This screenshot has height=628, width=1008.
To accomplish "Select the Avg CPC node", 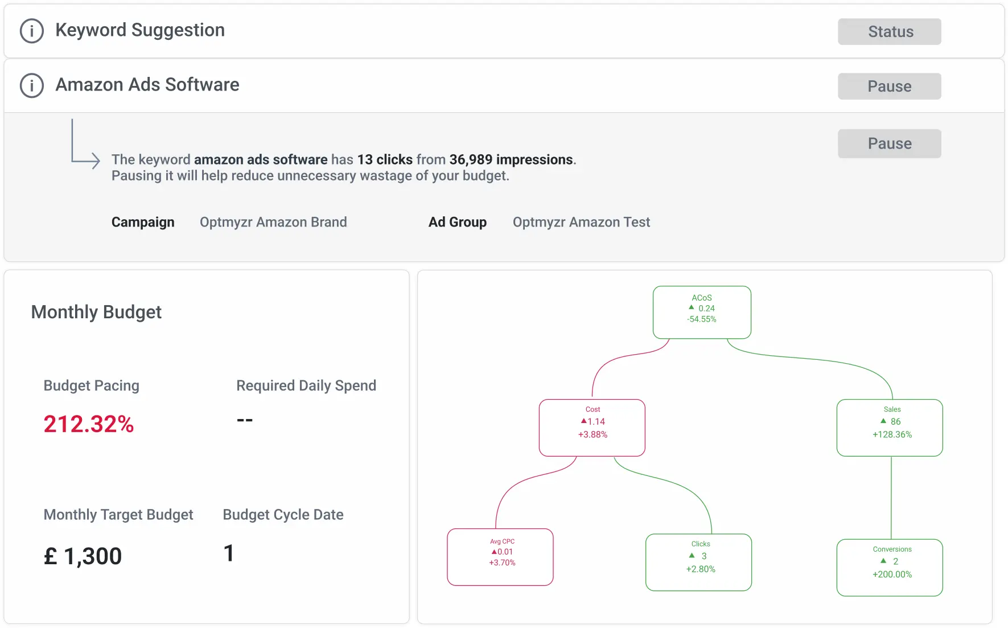I will 500,557.
